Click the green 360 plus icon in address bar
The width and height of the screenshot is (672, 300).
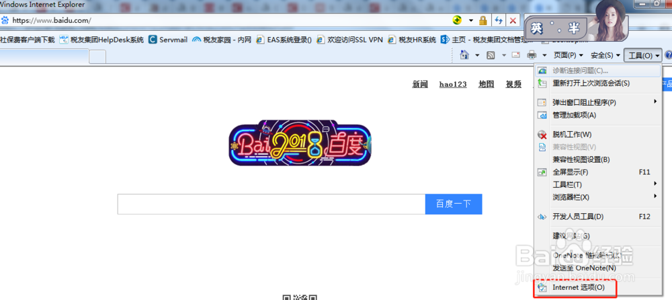tap(458, 20)
